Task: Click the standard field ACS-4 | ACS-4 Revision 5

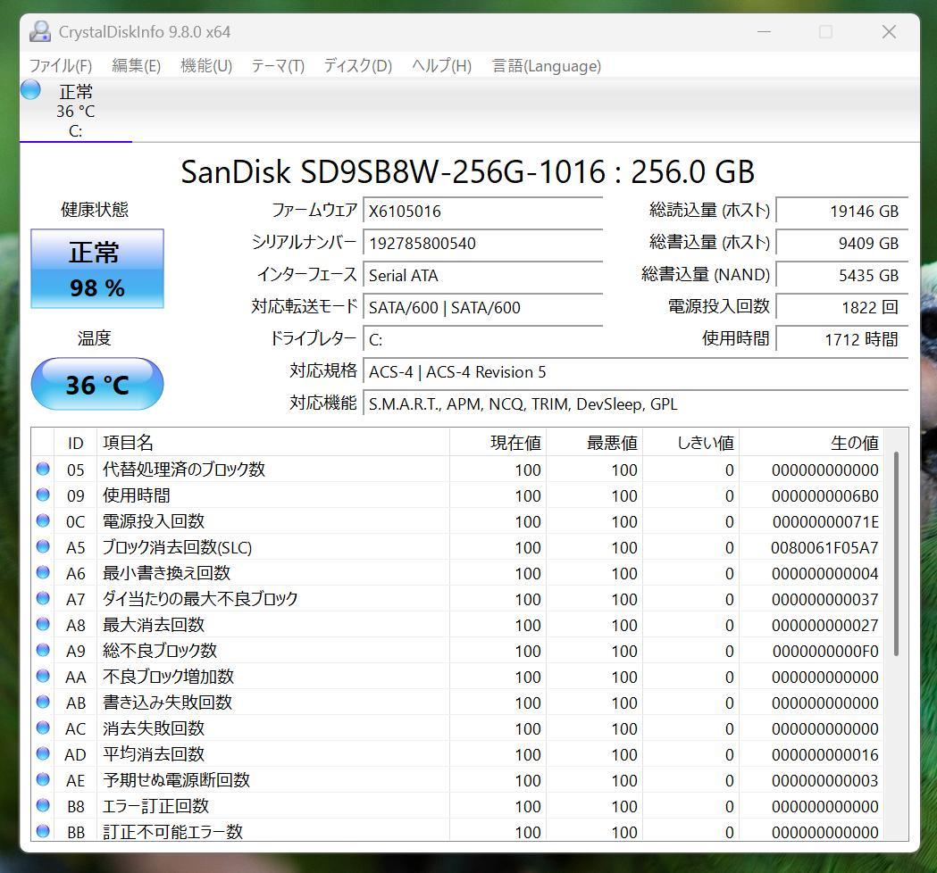Action: pyautogui.click(x=636, y=372)
